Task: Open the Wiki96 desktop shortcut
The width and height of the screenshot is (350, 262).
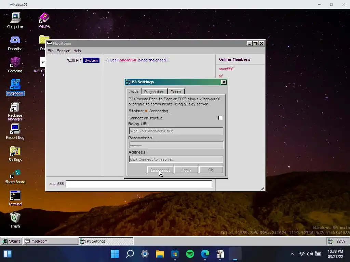Action: point(44,20)
